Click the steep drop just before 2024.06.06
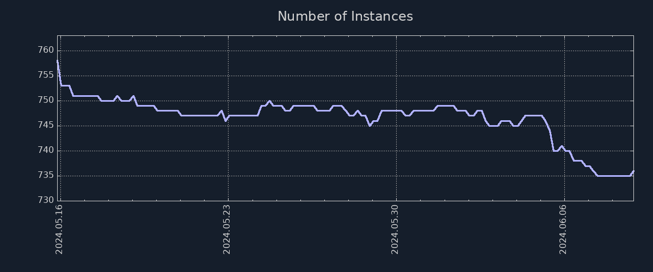This screenshot has height=272, width=653. 551,140
